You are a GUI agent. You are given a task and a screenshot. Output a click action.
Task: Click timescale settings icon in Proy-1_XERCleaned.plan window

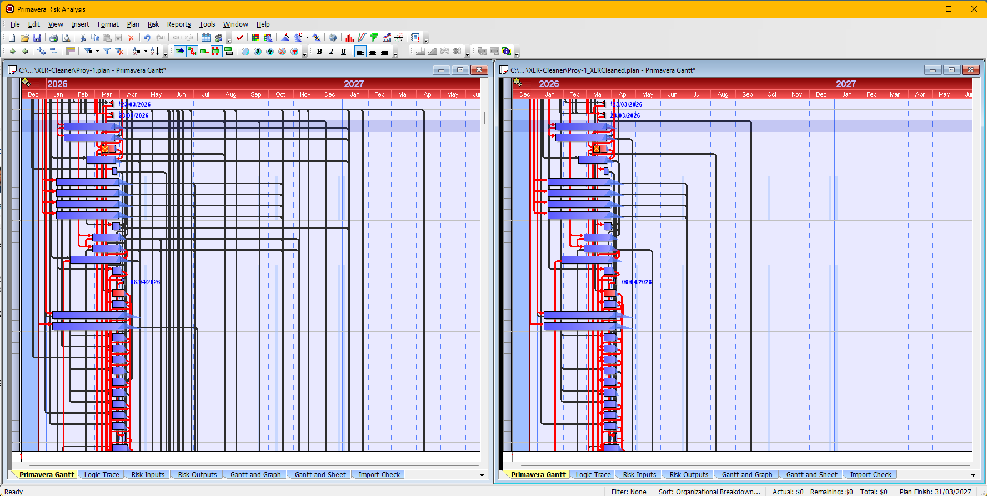click(x=518, y=83)
